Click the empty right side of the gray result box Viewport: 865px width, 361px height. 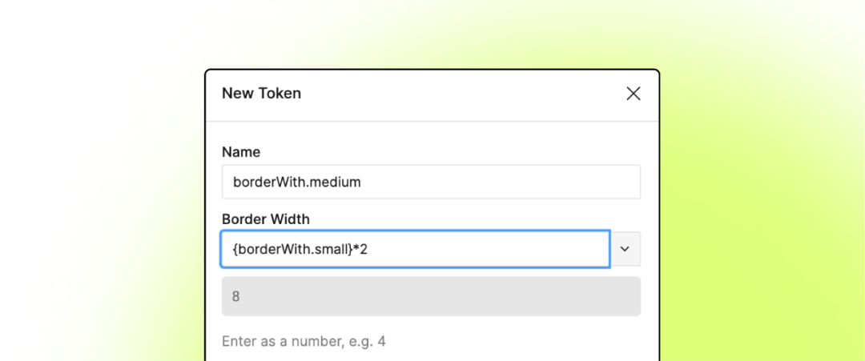[x=561, y=296]
